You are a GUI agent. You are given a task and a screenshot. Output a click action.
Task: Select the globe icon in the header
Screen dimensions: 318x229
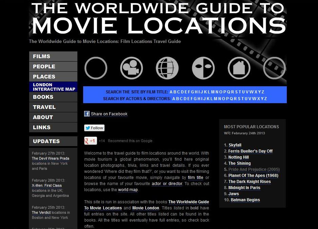(x=167, y=68)
